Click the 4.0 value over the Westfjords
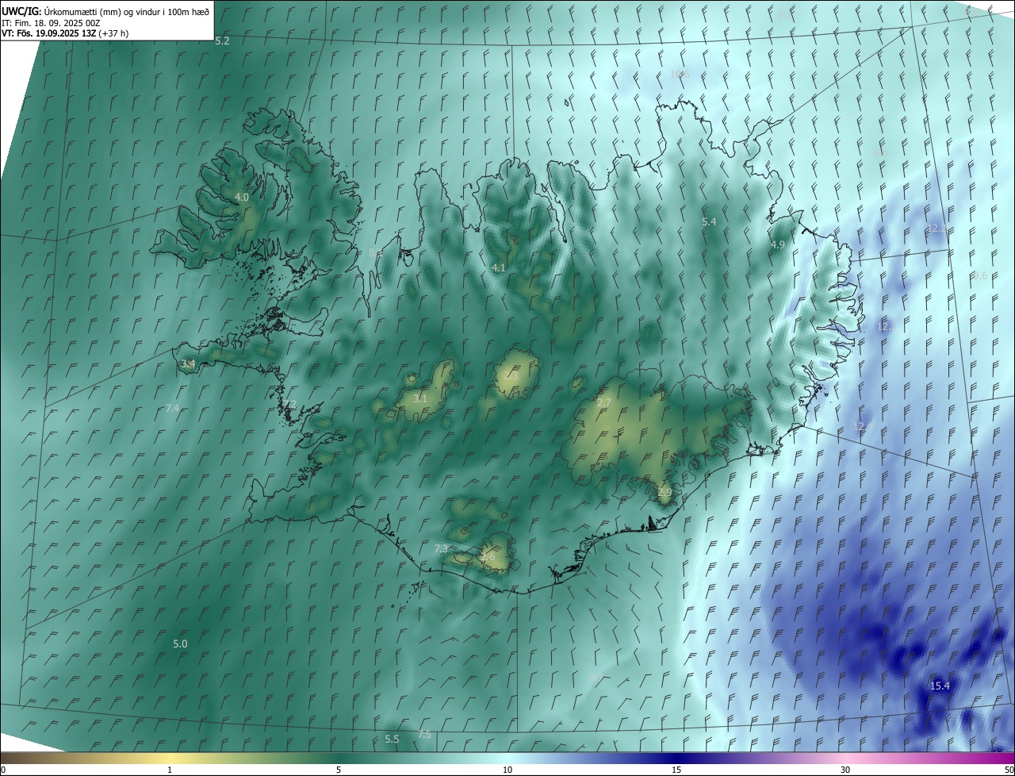Viewport: 1015px width, 776px height. coord(242,197)
